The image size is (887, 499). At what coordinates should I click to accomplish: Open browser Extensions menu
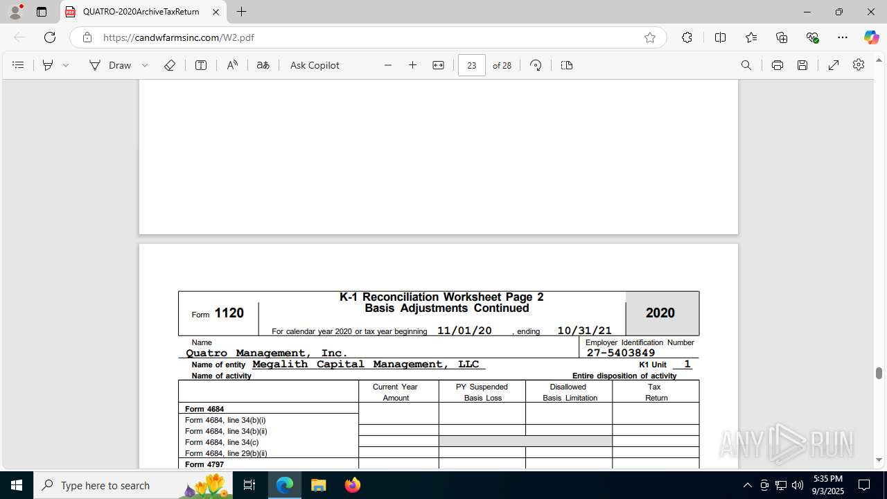687,37
